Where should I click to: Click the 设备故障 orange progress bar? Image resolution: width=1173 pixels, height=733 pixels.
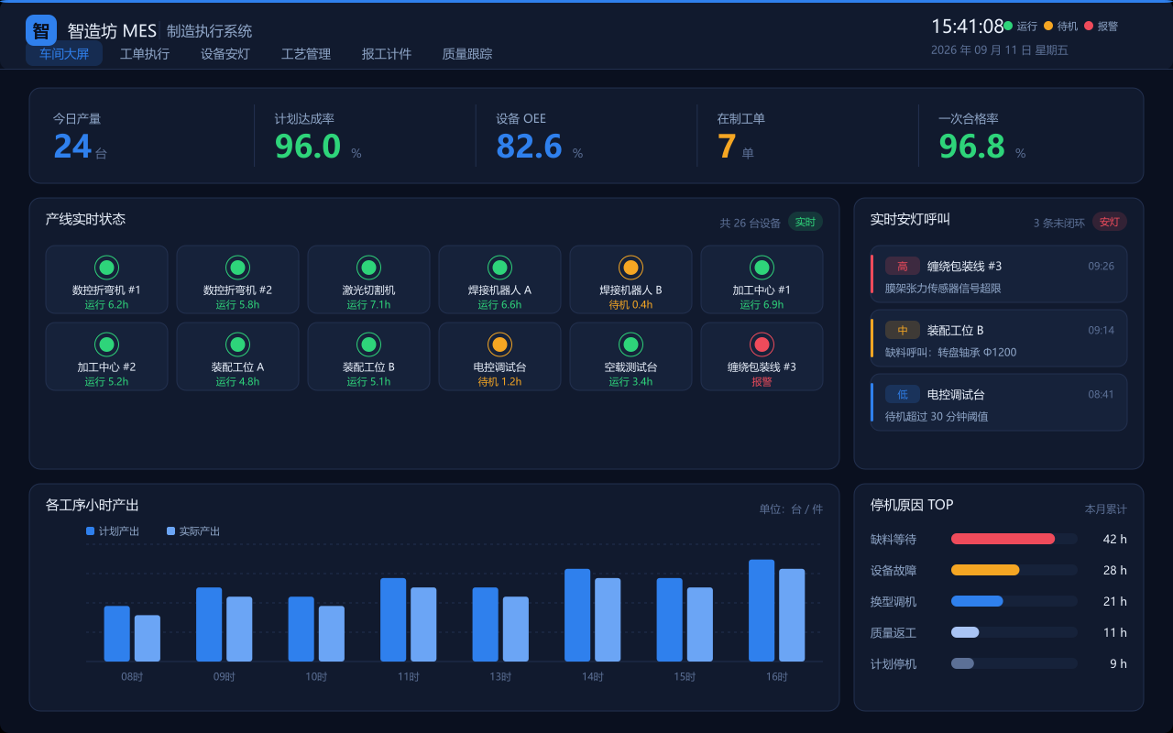(x=985, y=570)
